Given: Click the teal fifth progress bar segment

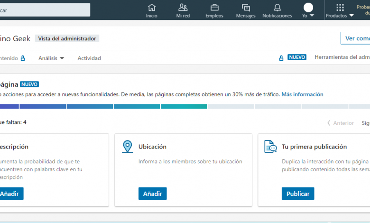Looking at the screenshot, I should (x=184, y=106).
